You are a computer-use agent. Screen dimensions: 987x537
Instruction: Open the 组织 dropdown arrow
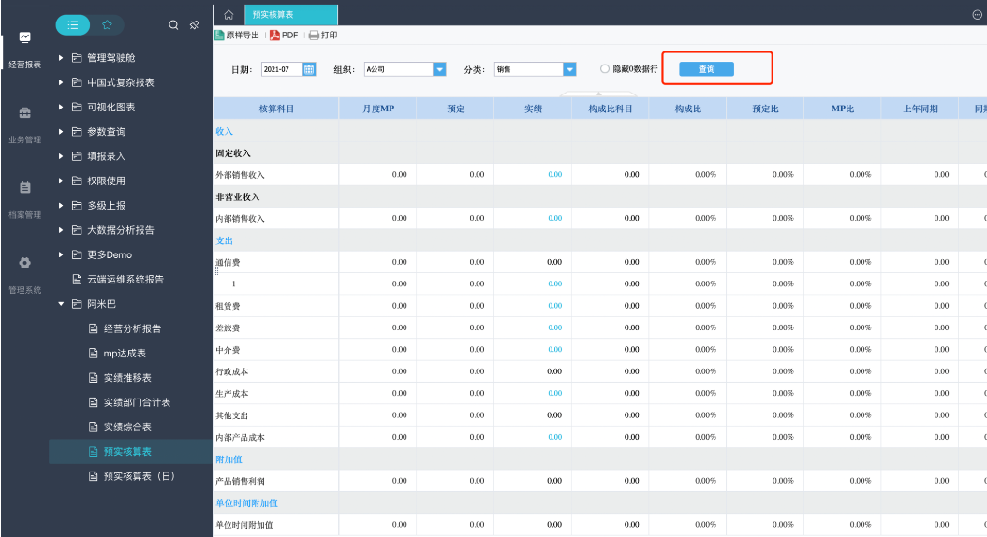[x=439, y=69]
